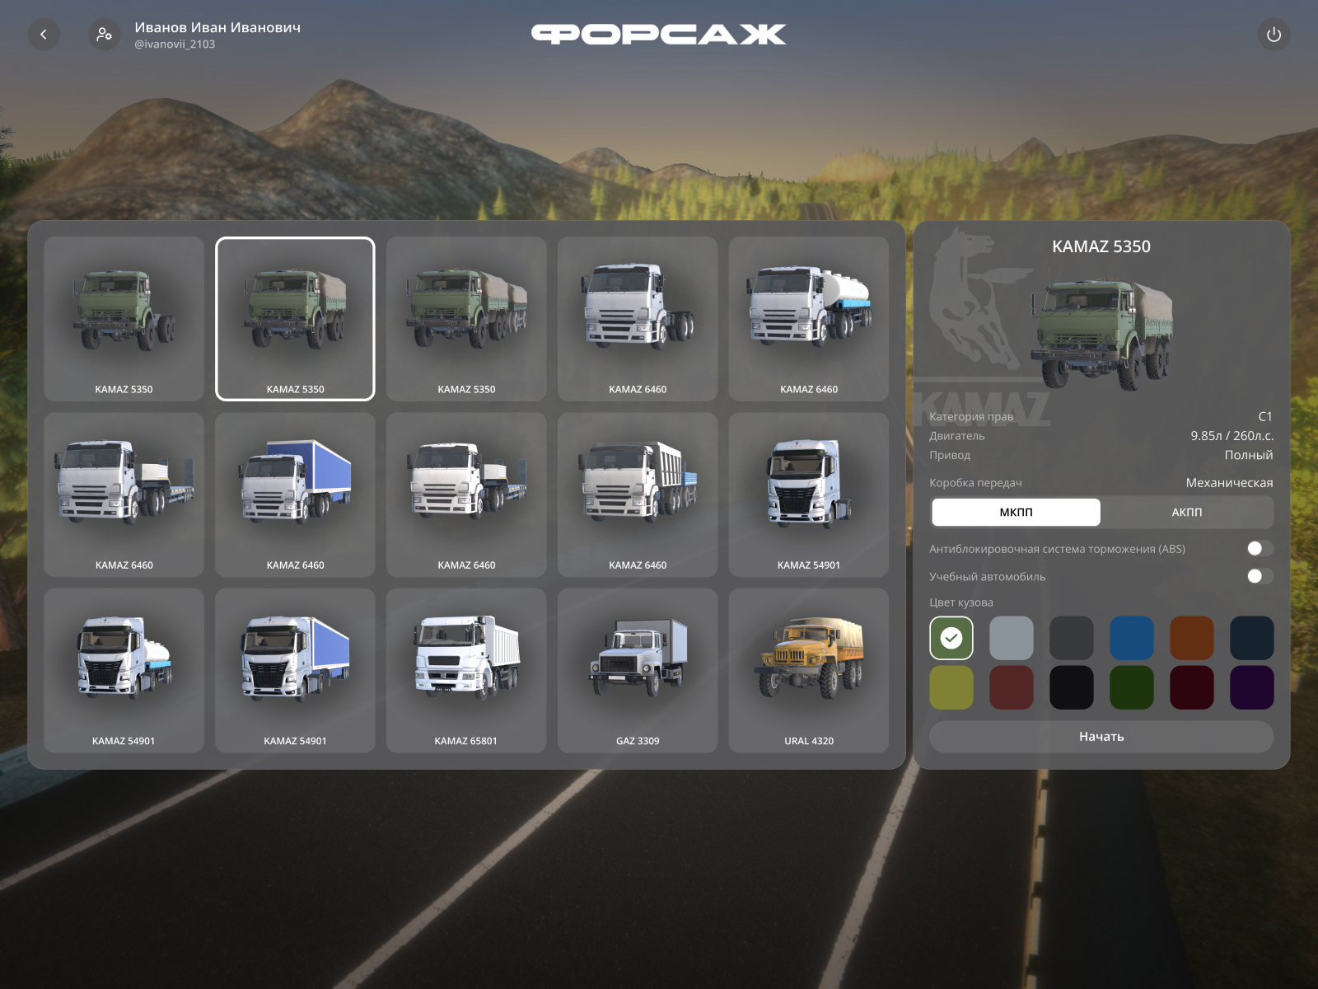Screen dimensions: 1318x989
Task: Pick the dark purple body color
Action: tap(1251, 687)
